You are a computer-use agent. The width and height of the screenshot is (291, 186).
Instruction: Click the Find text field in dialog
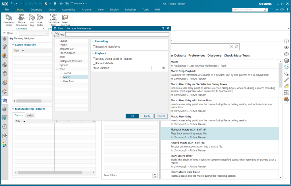(x=117, y=35)
